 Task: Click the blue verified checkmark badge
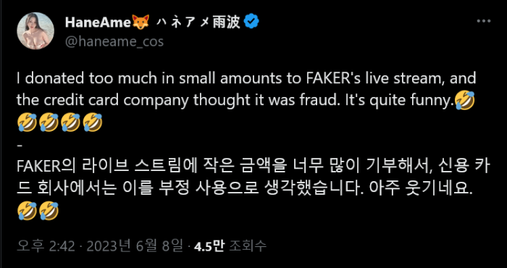pos(251,22)
